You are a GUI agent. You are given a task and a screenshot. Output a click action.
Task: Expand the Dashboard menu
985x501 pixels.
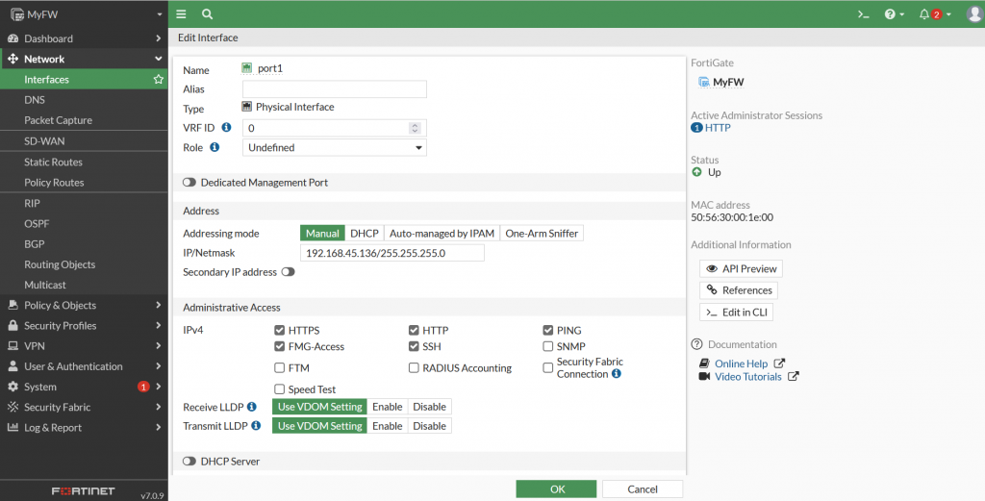(159, 38)
